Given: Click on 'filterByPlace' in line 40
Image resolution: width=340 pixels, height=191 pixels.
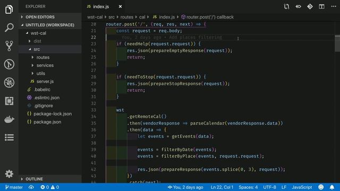Looking at the screenshot, I should coord(178,156).
